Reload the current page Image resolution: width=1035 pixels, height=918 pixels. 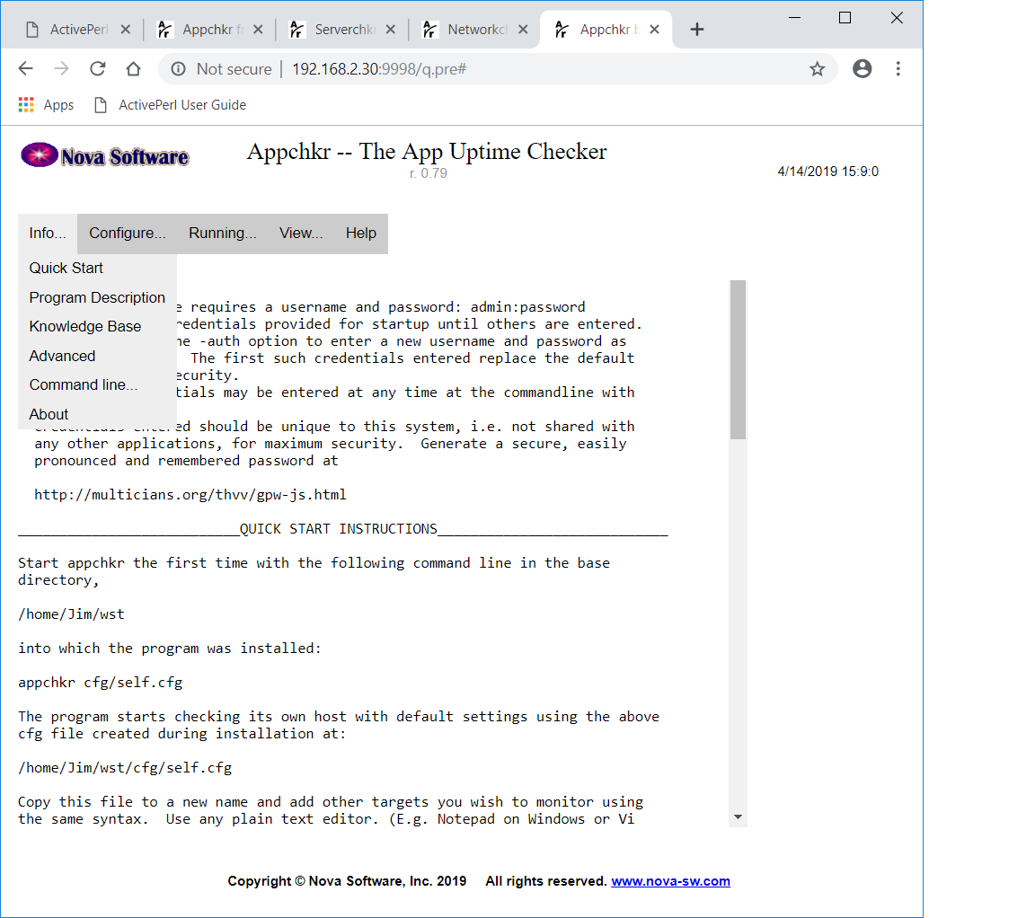98,68
